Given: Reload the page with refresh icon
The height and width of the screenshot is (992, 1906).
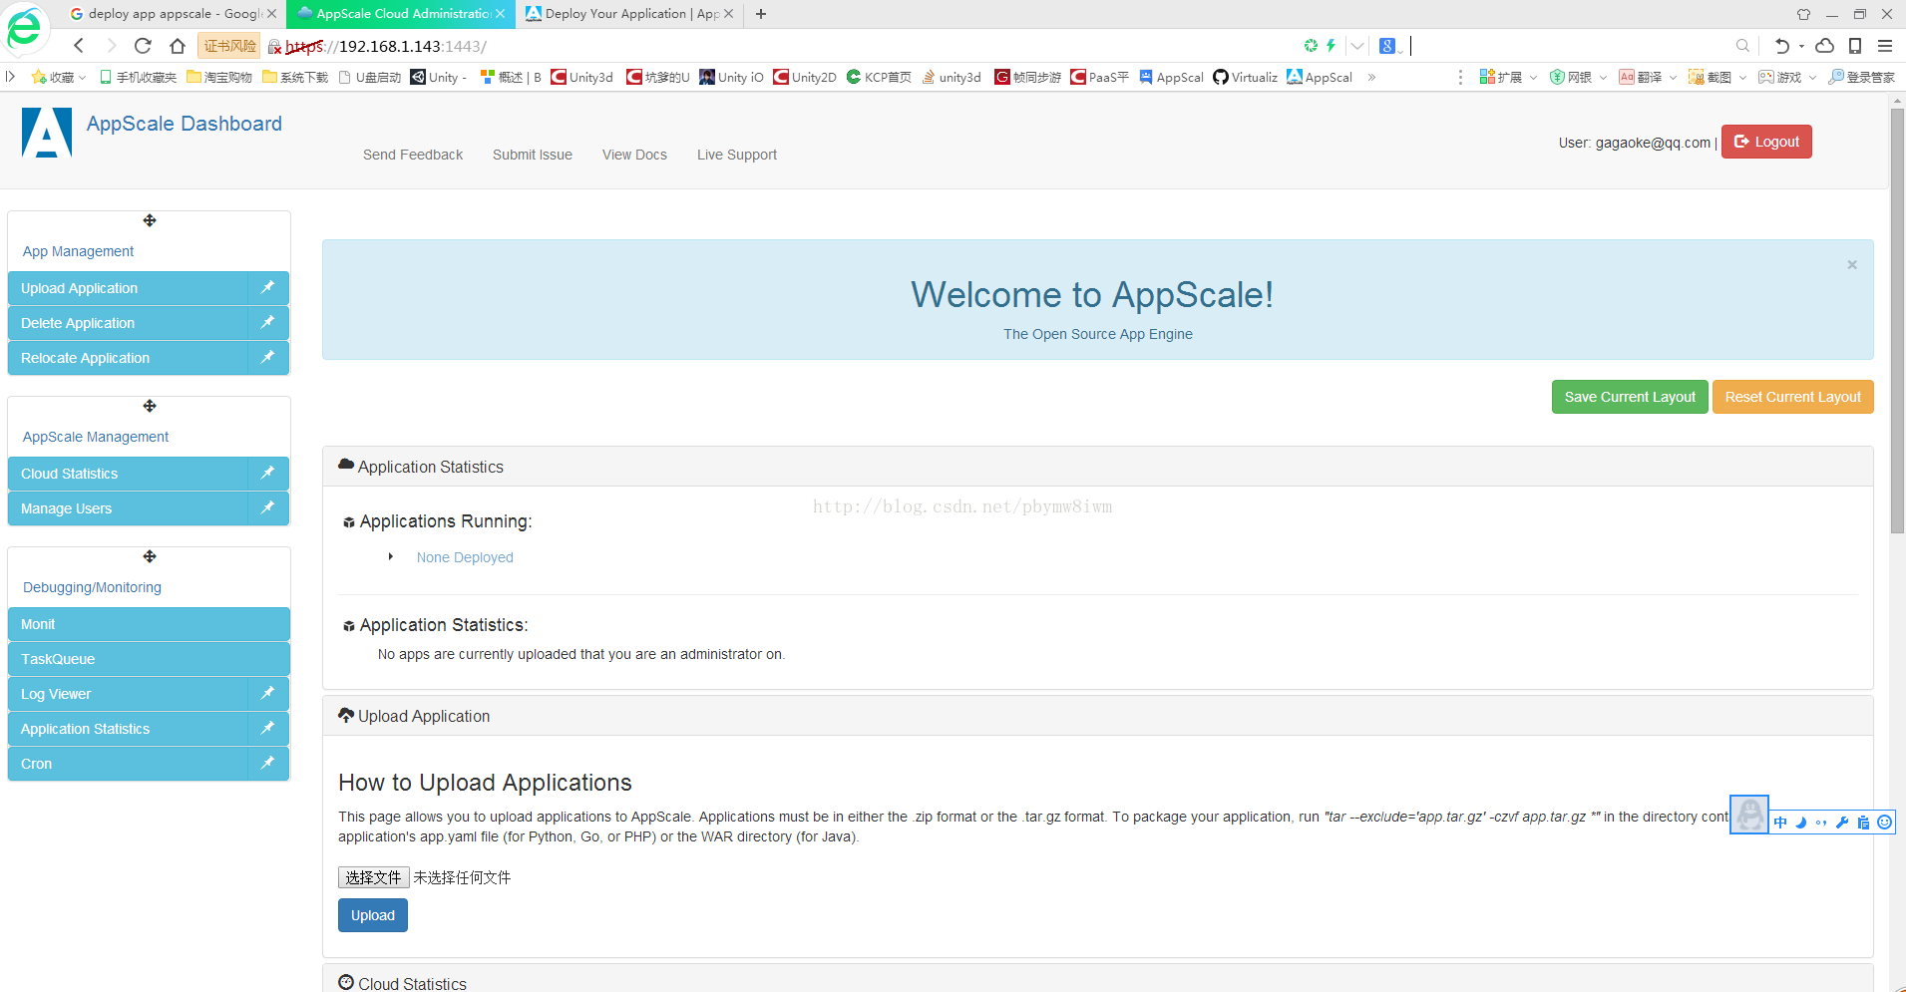Looking at the screenshot, I should pos(143,46).
